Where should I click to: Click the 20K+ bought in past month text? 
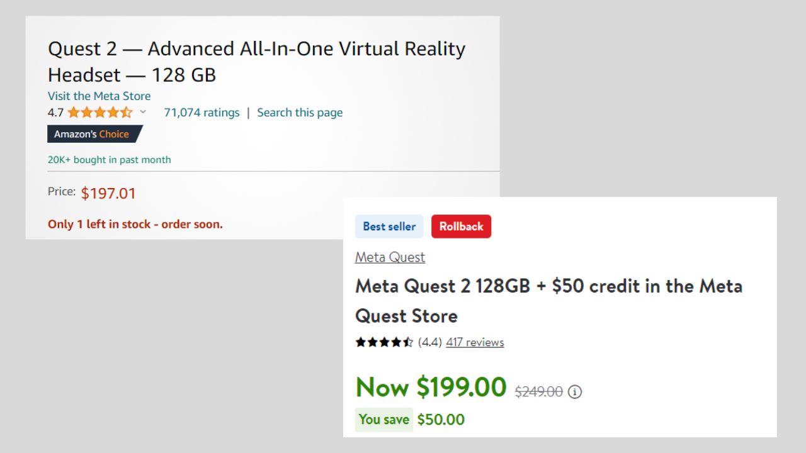109,160
